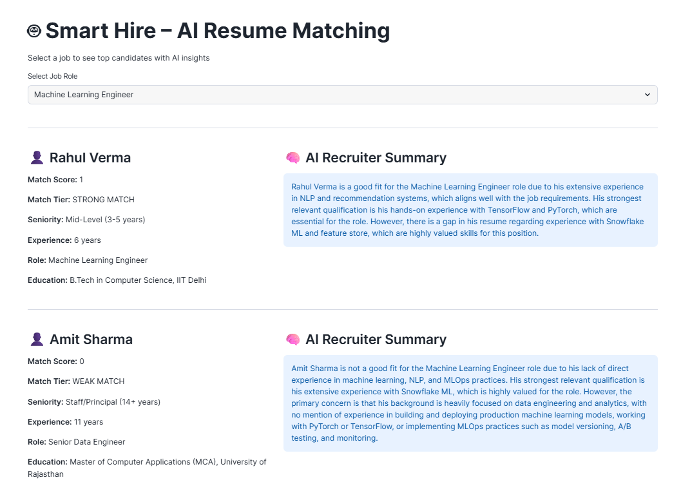Click the chevron arrow of the job role selector
This screenshot has width=681, height=480.
click(x=647, y=95)
